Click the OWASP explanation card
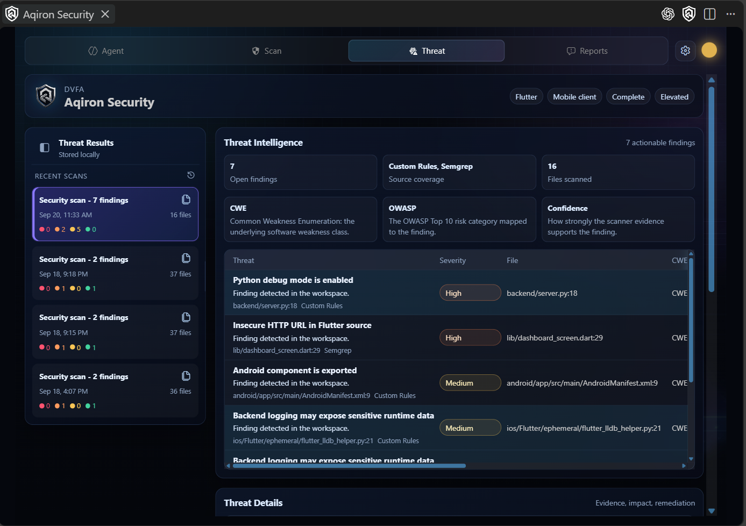Image resolution: width=746 pixels, height=526 pixels. pyautogui.click(x=459, y=219)
